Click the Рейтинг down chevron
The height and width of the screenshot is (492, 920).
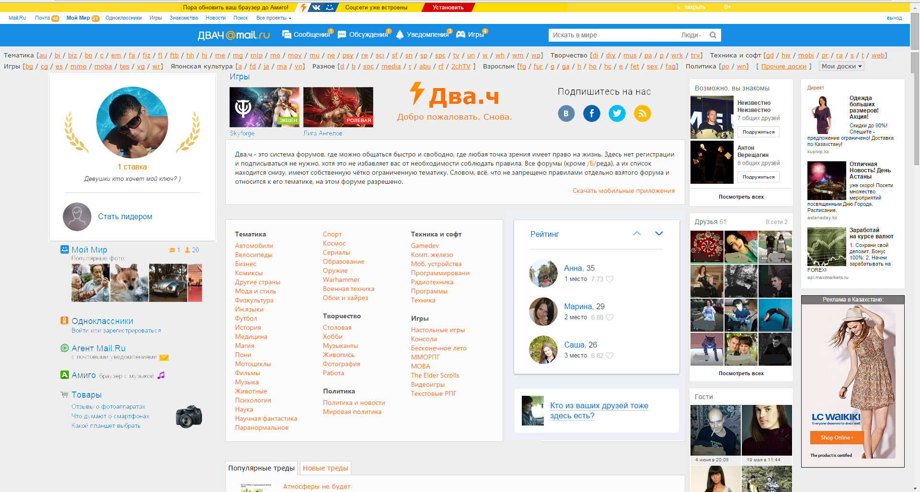pyautogui.click(x=659, y=234)
